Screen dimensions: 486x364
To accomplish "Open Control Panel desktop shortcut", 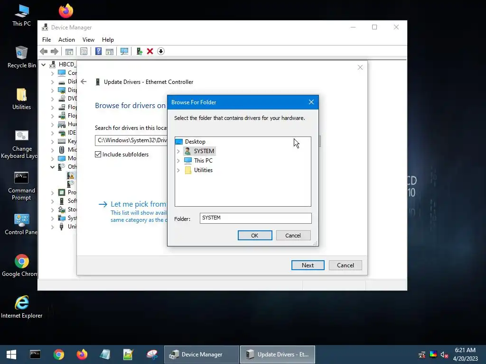I will (22, 224).
